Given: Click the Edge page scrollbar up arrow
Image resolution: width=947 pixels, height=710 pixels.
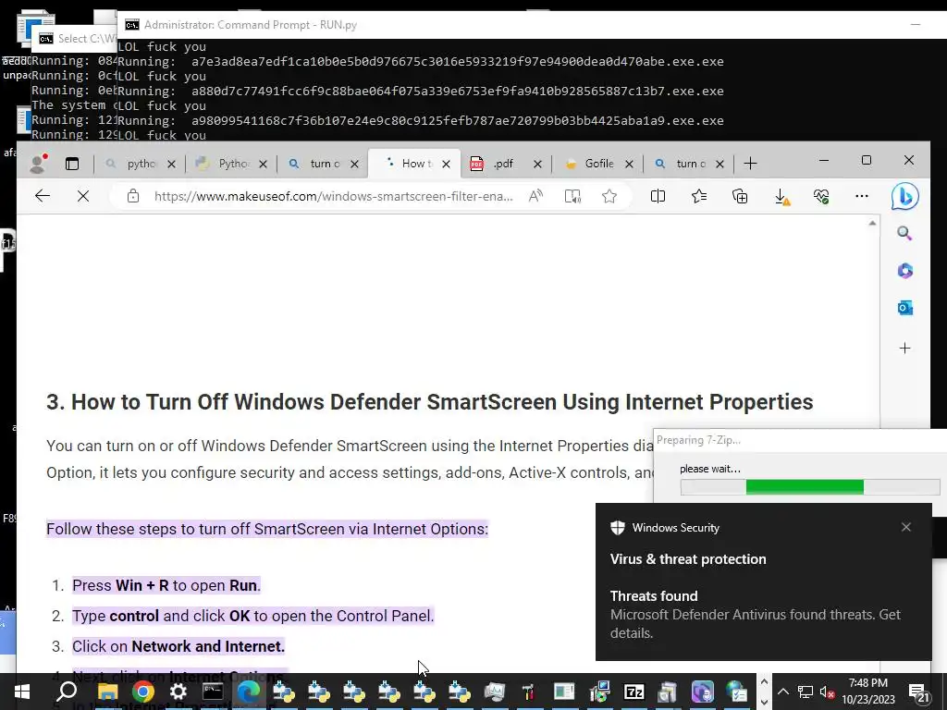Looking at the screenshot, I should [872, 224].
